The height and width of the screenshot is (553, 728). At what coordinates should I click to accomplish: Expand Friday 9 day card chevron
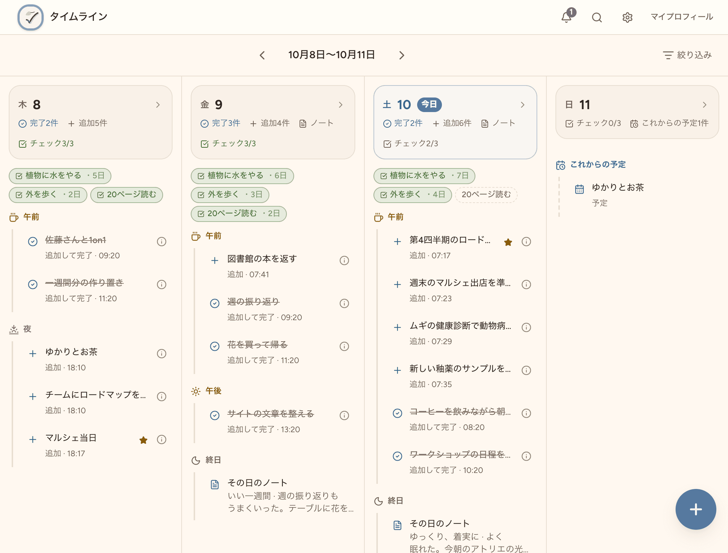[341, 105]
